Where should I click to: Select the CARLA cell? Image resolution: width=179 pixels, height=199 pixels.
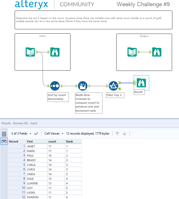[x=37, y=165]
